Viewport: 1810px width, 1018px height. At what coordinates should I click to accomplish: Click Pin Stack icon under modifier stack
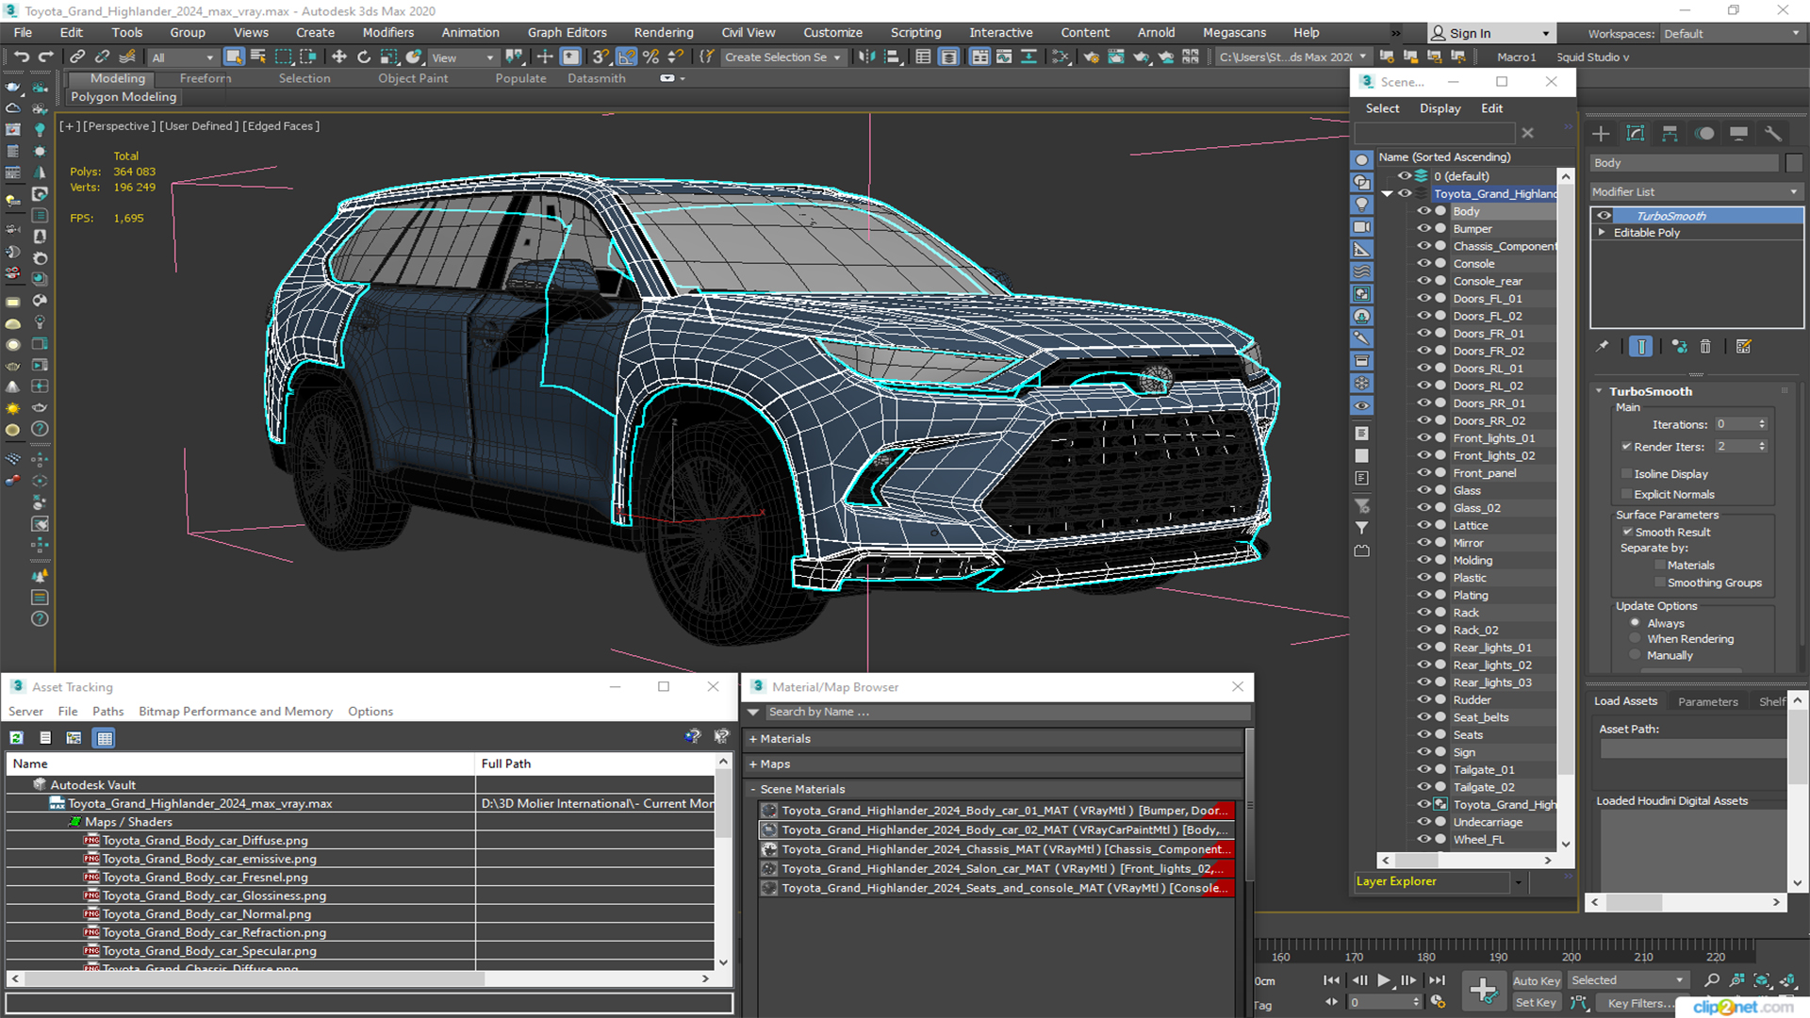point(1602,347)
